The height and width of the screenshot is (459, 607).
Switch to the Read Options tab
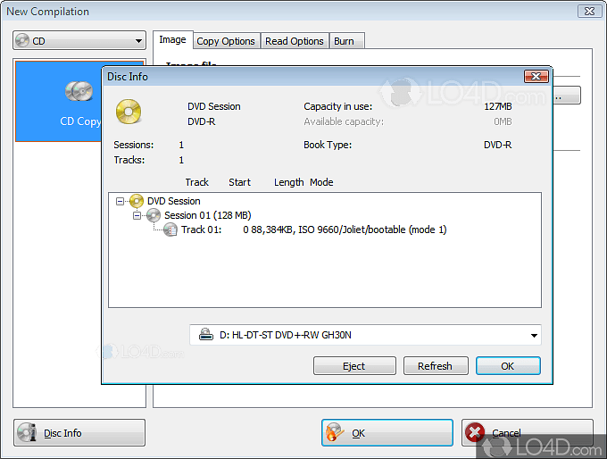click(295, 41)
